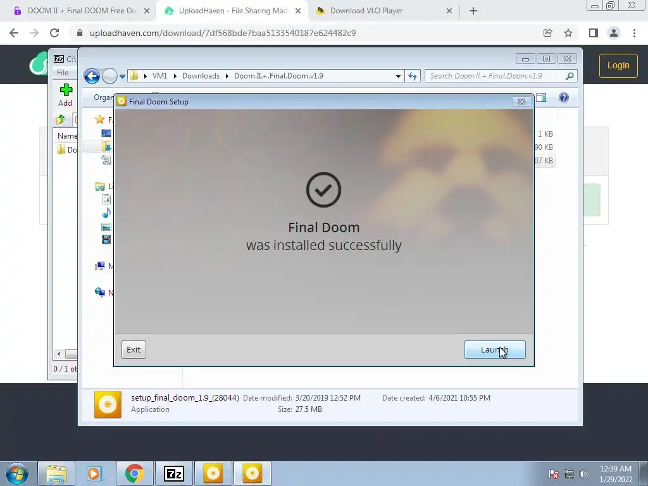Open 7-Zip from the taskbar
Viewport: 648px width, 486px height.
[x=173, y=473]
